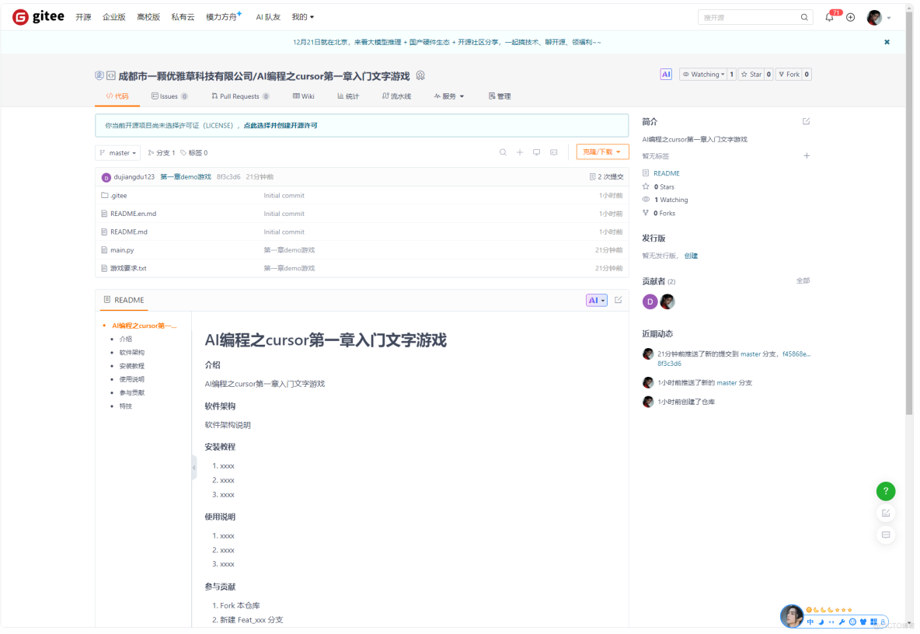920x634 pixels.
Task: Toggle the Watching state of the repository
Action: (704, 74)
